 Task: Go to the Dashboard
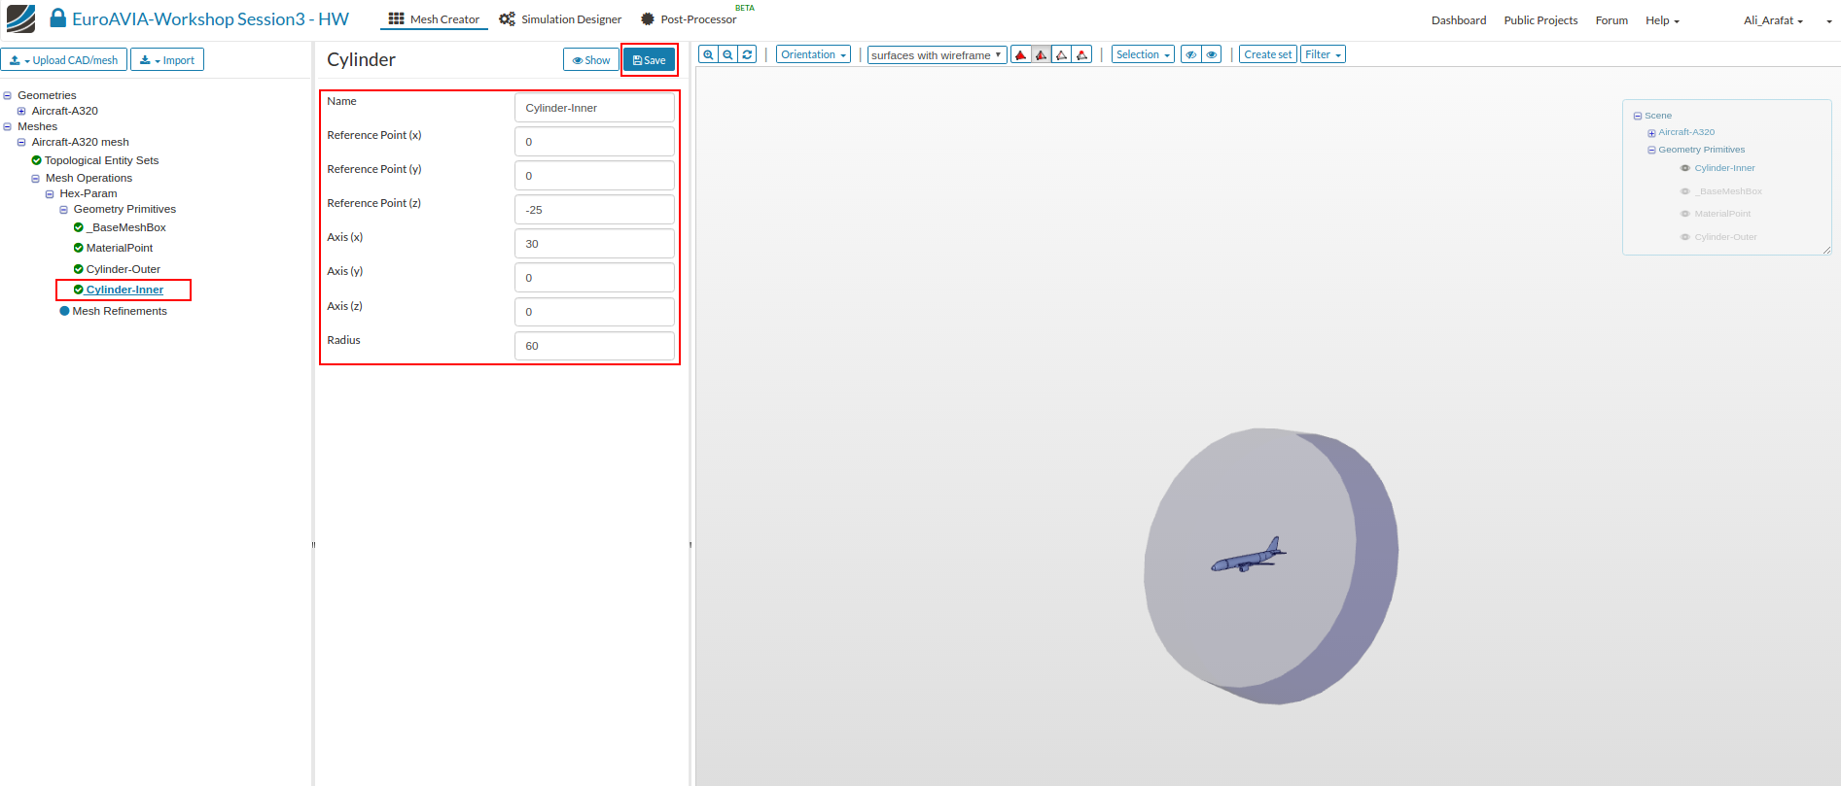click(x=1459, y=20)
